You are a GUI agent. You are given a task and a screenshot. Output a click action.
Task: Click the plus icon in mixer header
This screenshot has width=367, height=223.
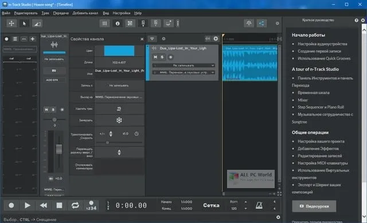33,39
